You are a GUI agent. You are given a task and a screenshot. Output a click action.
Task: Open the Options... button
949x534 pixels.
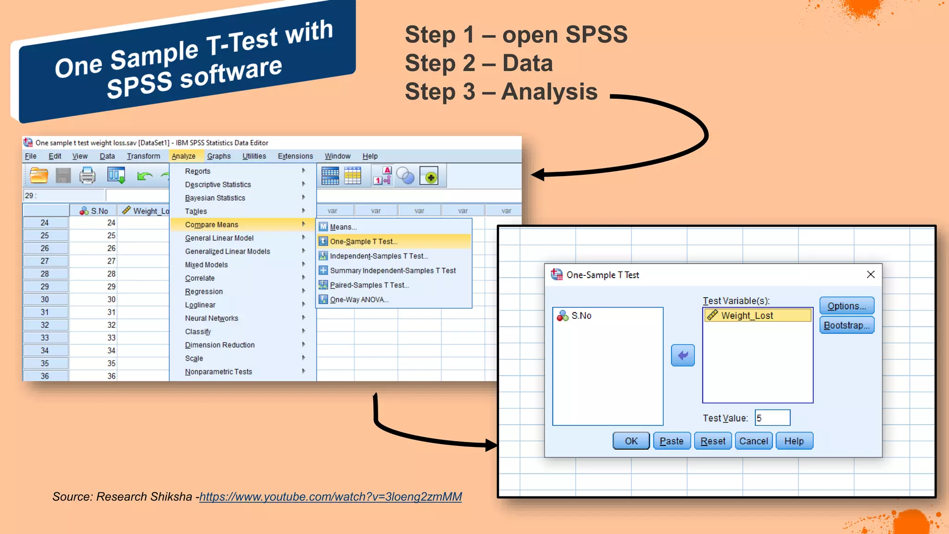pos(847,306)
